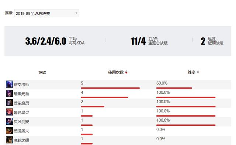Click the 使用次数 column header
The width and height of the screenshot is (236, 145).
coord(116,72)
